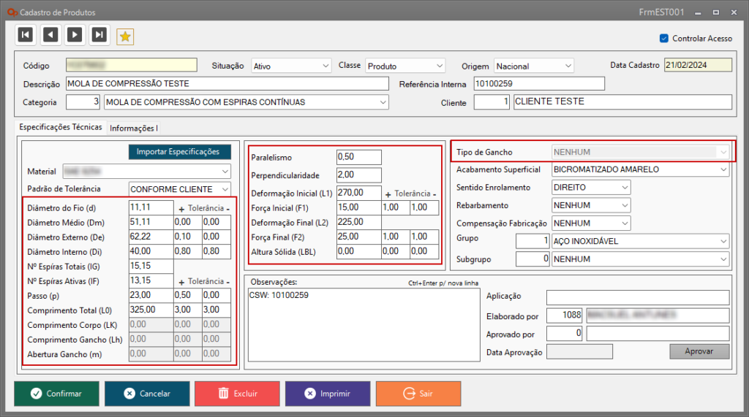Go to first record navigation icon
Viewport: 749px width, 417px height.
tap(26, 34)
